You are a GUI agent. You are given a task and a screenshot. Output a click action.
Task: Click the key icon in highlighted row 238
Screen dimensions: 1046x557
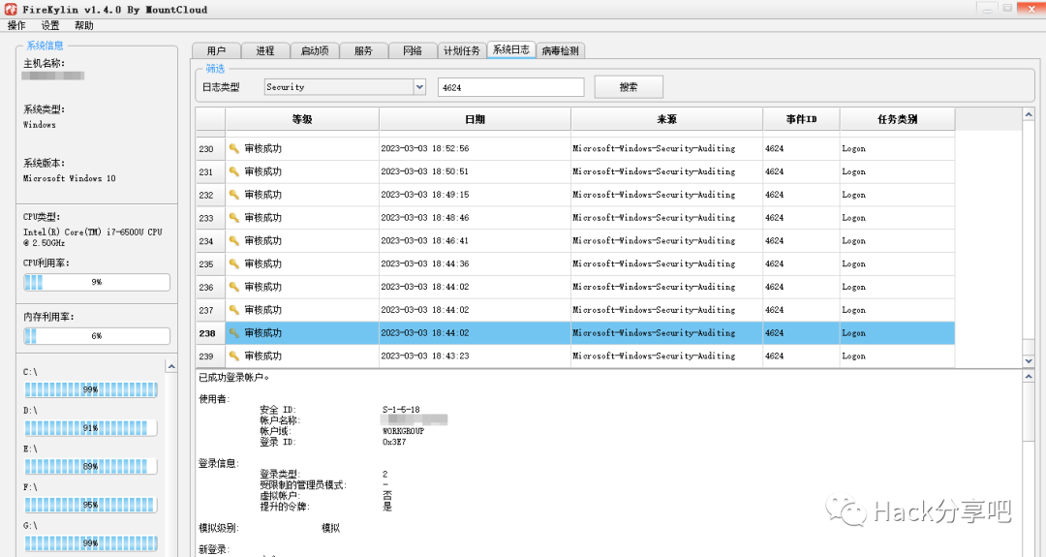coord(234,332)
